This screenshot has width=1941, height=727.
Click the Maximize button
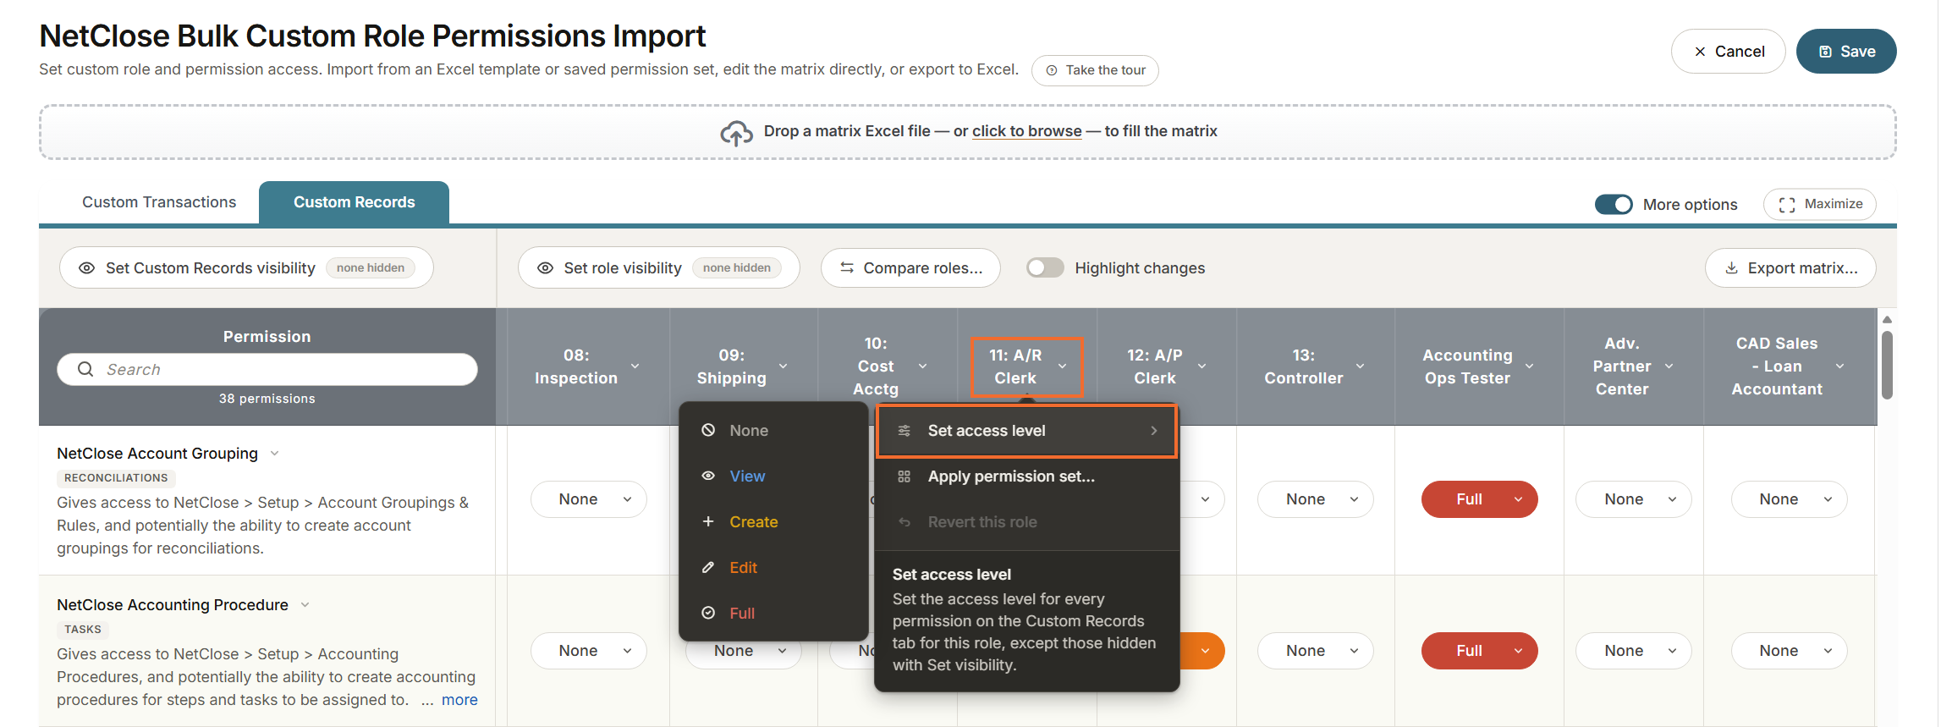[1819, 204]
